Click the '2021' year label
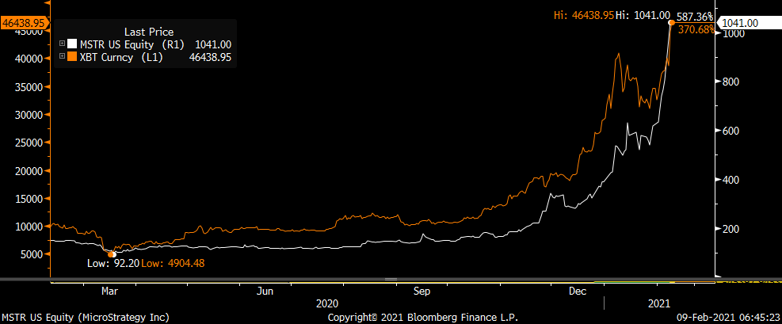The image size is (782, 324). tap(659, 303)
